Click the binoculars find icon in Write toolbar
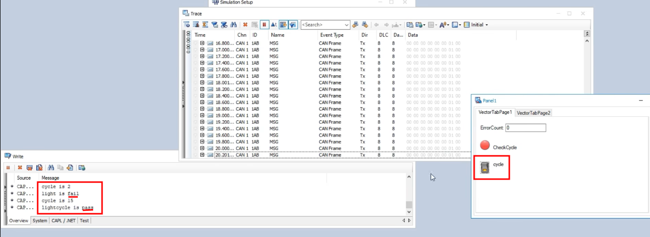The width and height of the screenshot is (650, 237). tap(51, 168)
